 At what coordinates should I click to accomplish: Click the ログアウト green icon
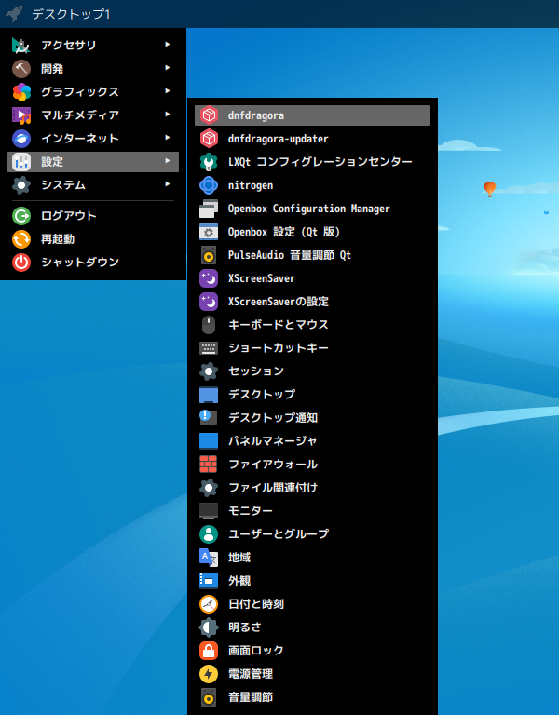point(21,216)
